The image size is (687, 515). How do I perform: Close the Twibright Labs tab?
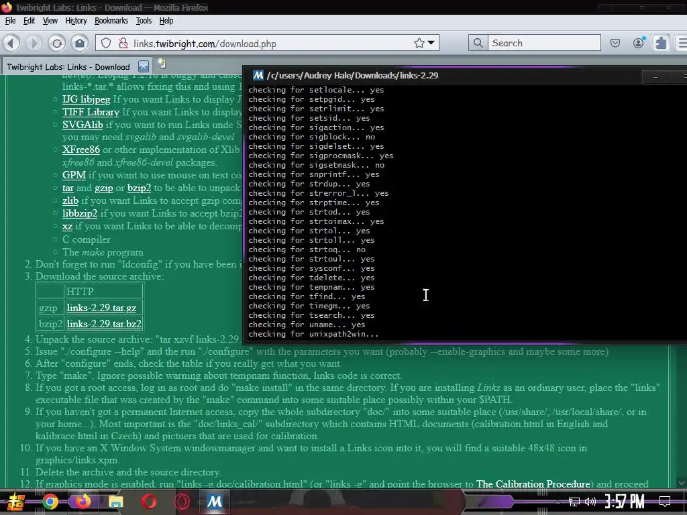(x=144, y=66)
